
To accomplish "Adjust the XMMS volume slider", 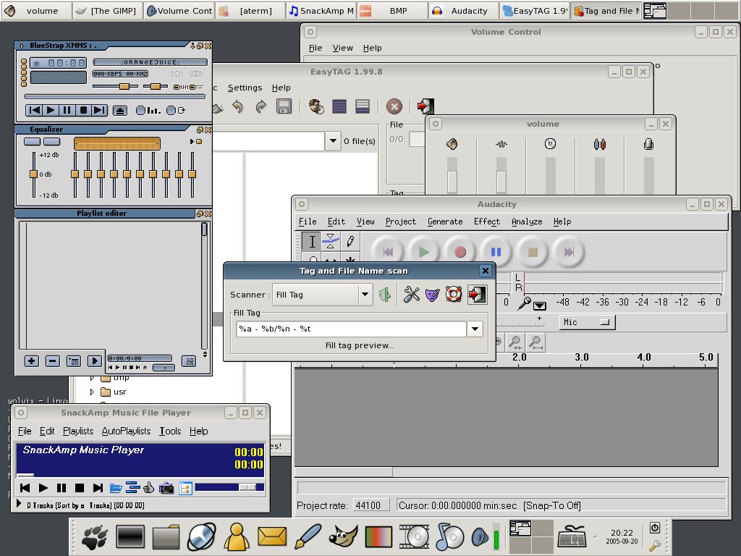I will [x=115, y=87].
